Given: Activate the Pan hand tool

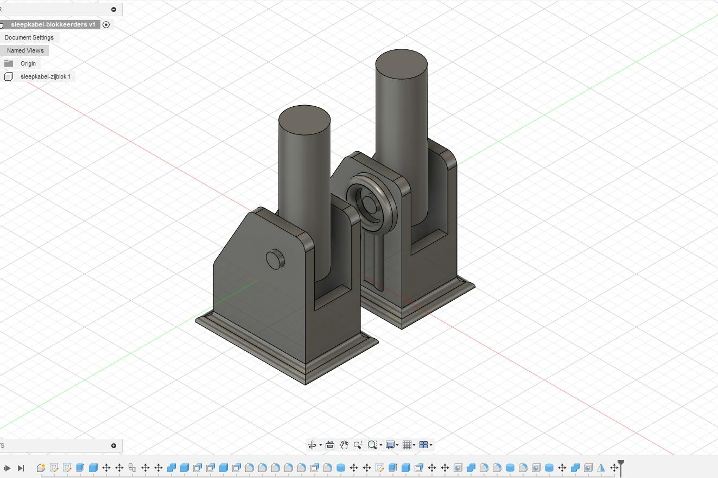Looking at the screenshot, I should [x=344, y=445].
